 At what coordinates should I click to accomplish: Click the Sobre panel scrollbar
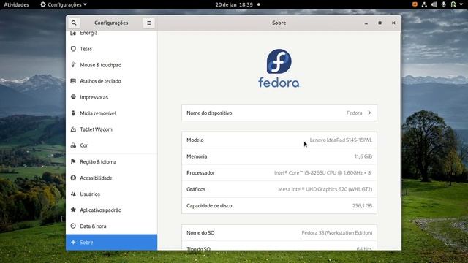pos(400,115)
